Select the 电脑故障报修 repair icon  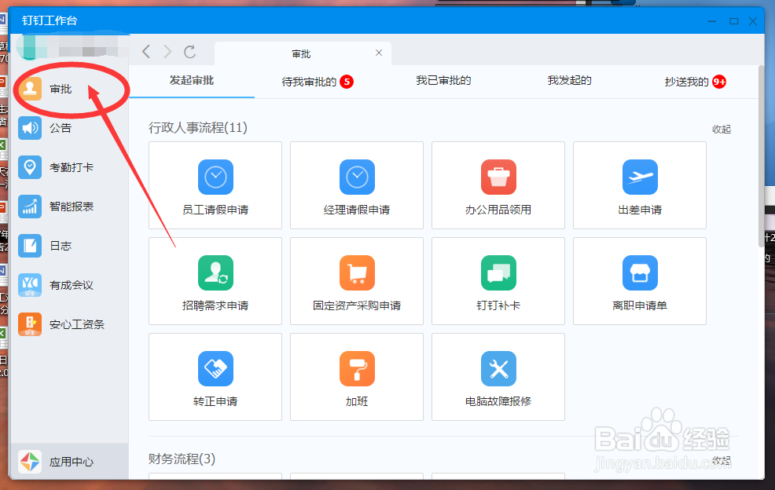click(x=498, y=377)
